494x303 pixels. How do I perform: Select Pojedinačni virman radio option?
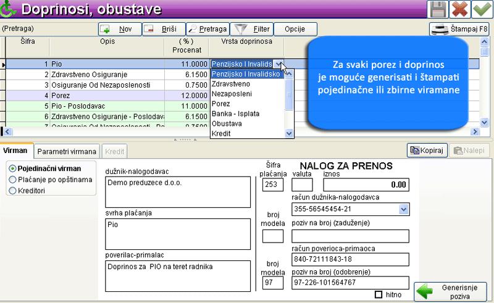(13, 168)
